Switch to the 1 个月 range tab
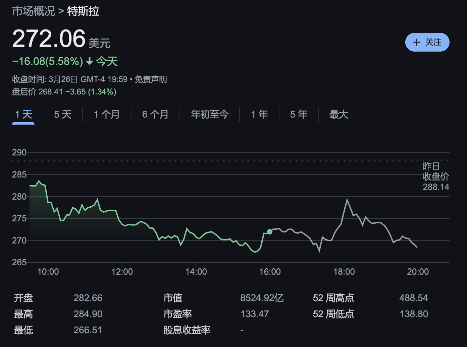 [x=107, y=115]
